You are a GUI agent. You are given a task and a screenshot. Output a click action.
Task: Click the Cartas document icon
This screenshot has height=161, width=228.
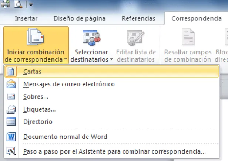coord(11,71)
